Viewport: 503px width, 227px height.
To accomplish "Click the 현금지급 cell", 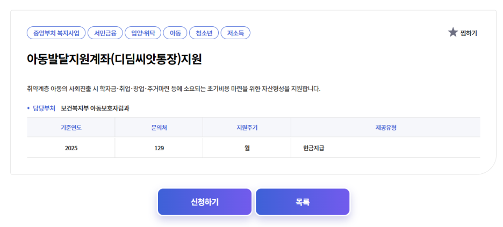I will point(386,148).
